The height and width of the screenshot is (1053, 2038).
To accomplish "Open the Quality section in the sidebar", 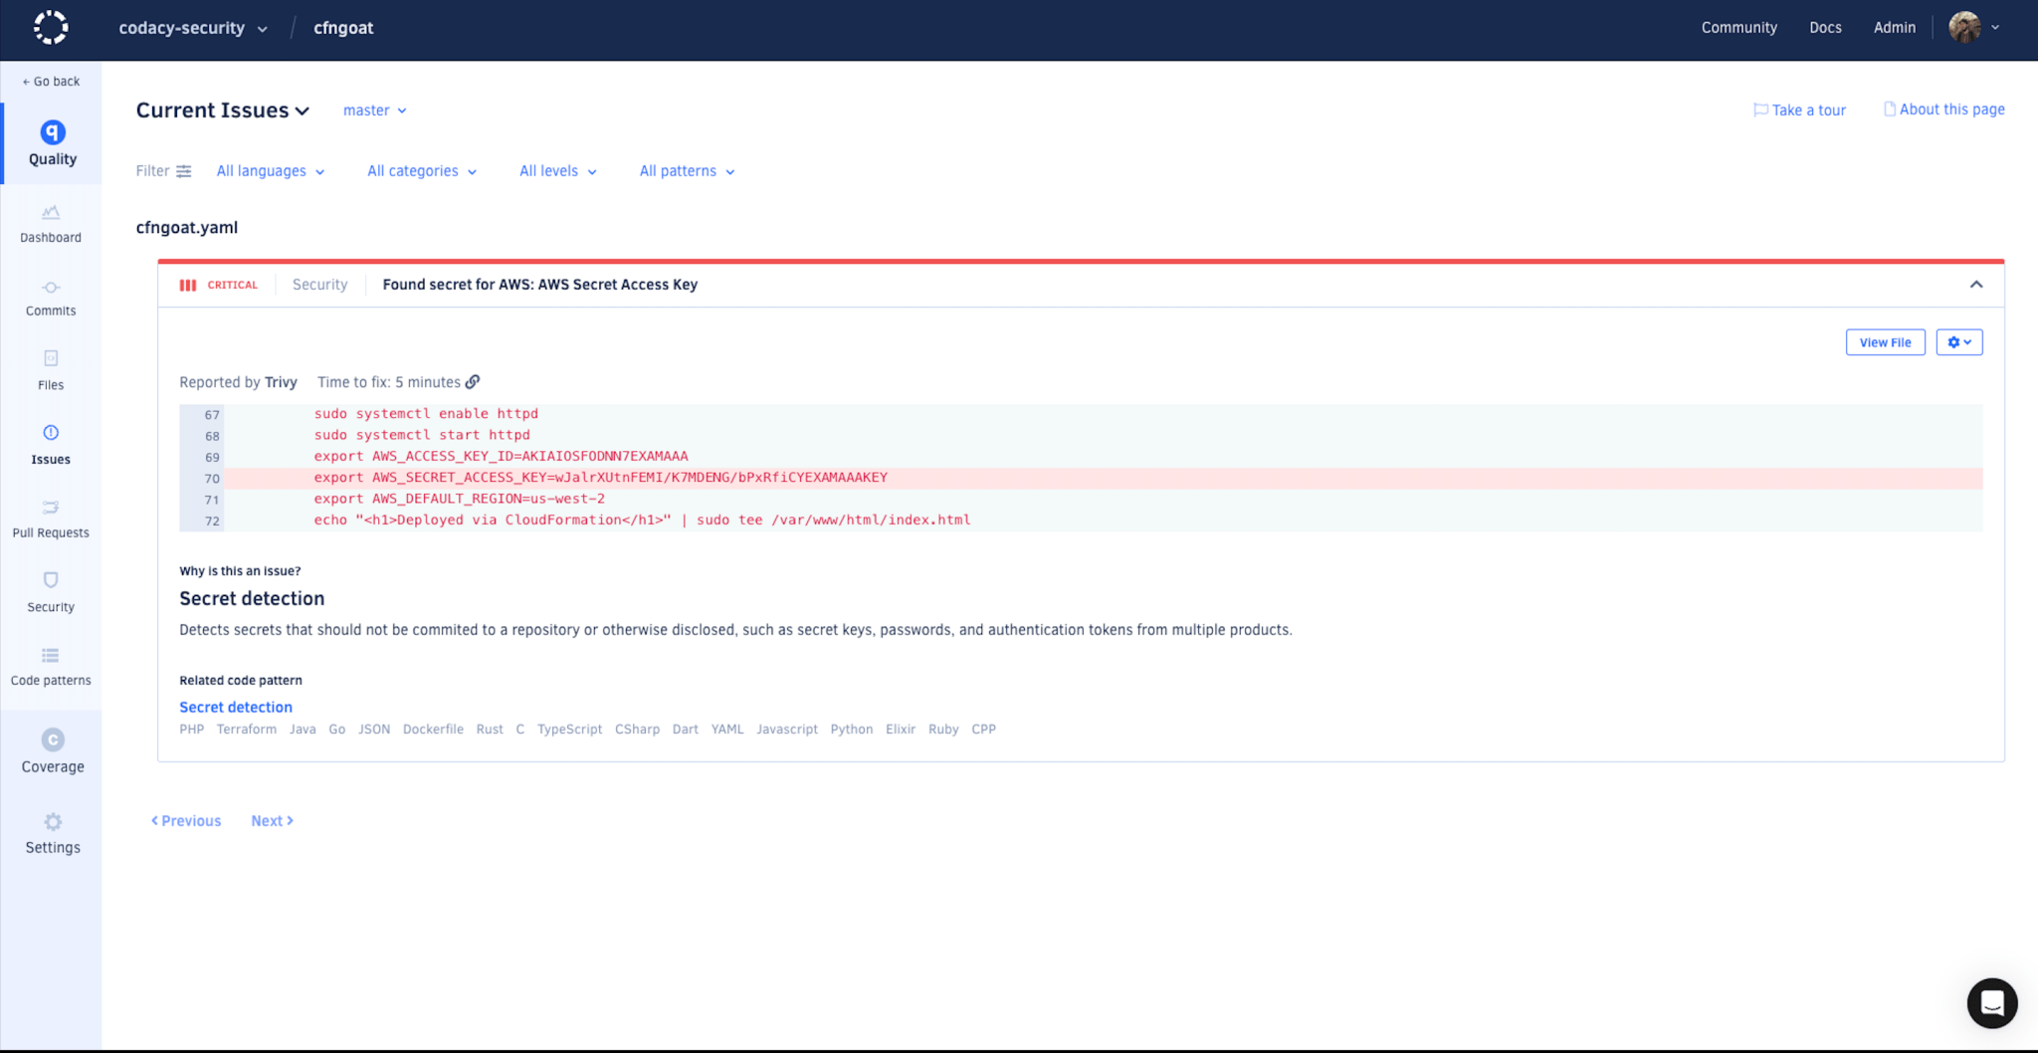I will point(50,142).
